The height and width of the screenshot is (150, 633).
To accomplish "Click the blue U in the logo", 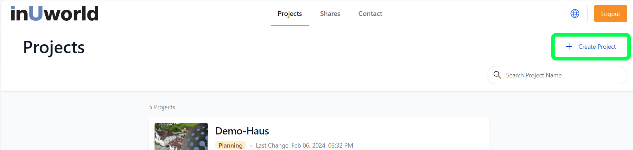I will point(36,13).
